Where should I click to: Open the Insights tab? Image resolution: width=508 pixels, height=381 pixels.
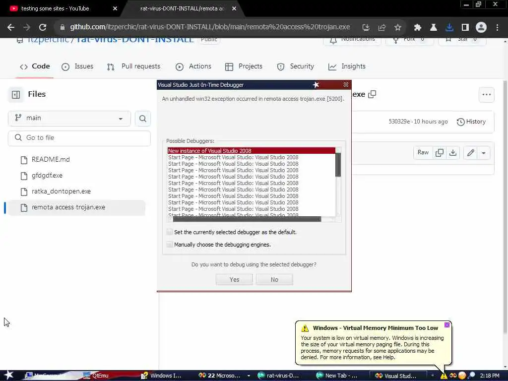tap(347, 66)
